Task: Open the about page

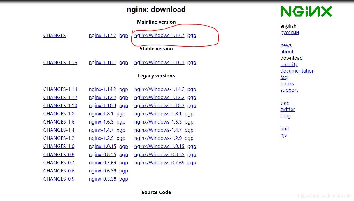Action: tap(287, 52)
